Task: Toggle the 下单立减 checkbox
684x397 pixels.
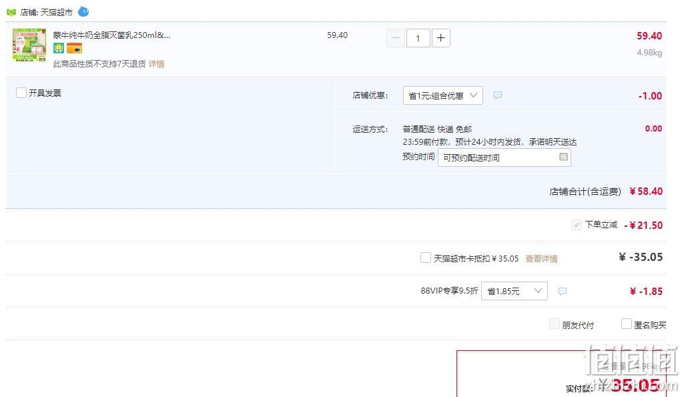Action: [x=577, y=225]
